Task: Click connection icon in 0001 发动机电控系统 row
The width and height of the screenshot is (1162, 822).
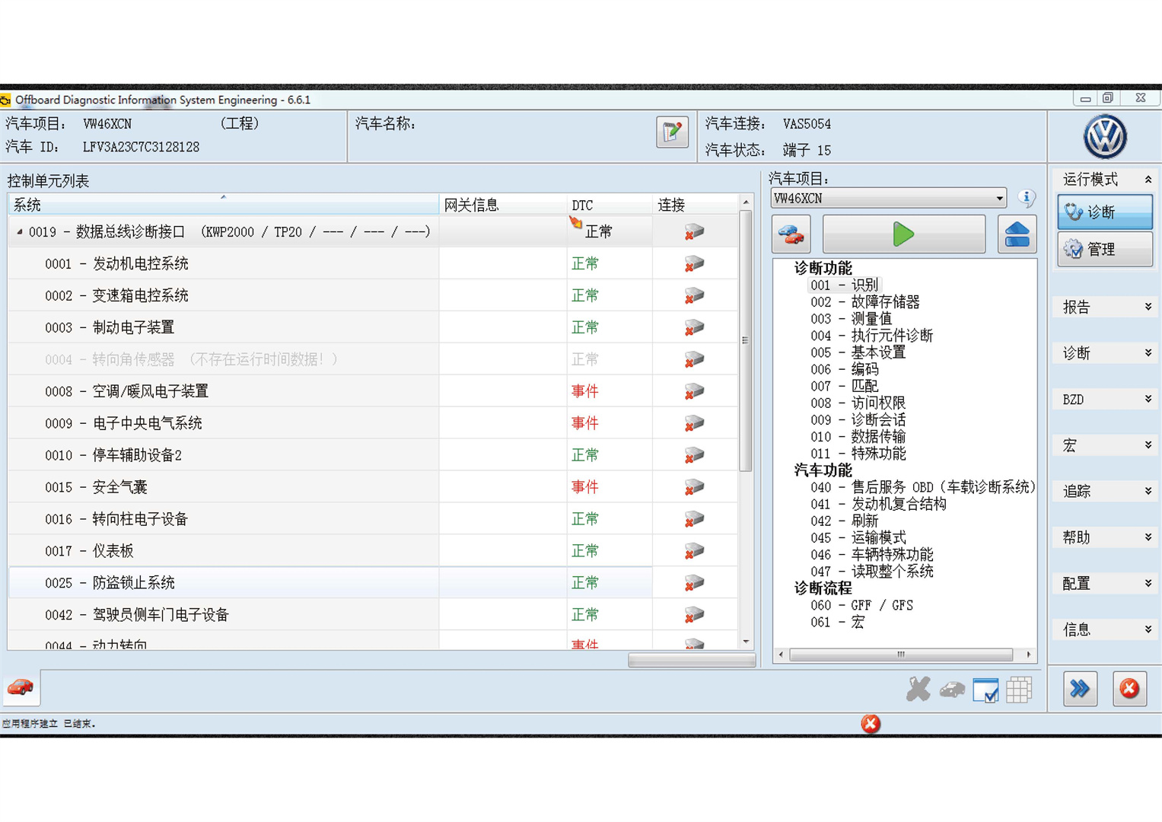Action: coord(694,264)
